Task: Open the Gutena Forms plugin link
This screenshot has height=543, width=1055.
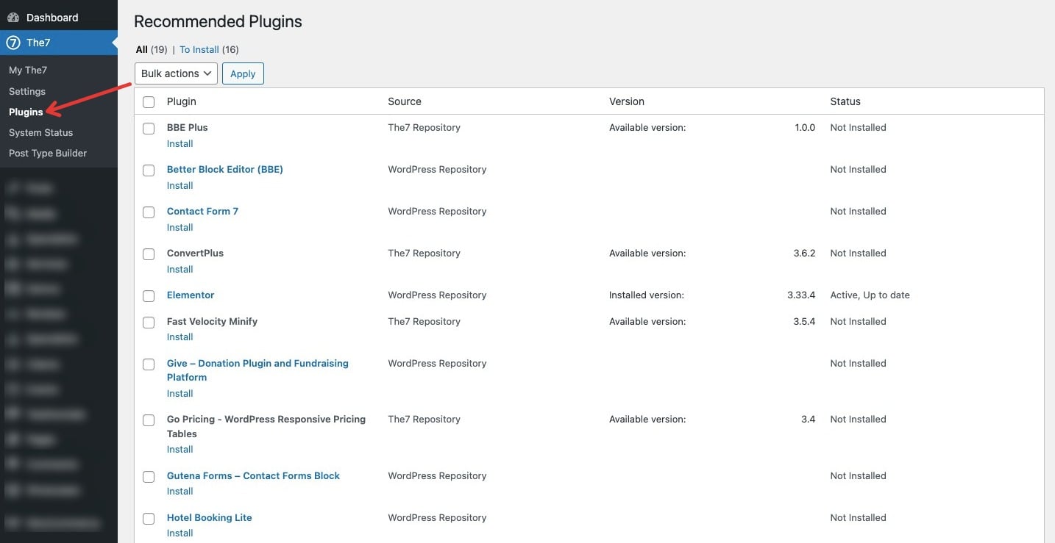Action: [253, 476]
